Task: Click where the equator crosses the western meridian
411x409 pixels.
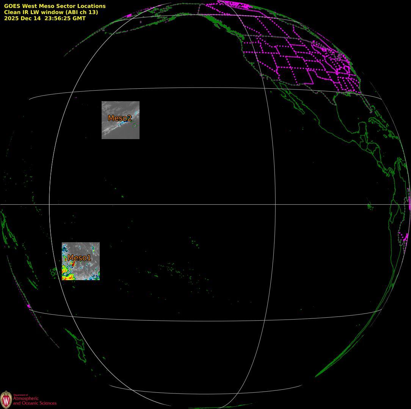Action: [x=49, y=205]
